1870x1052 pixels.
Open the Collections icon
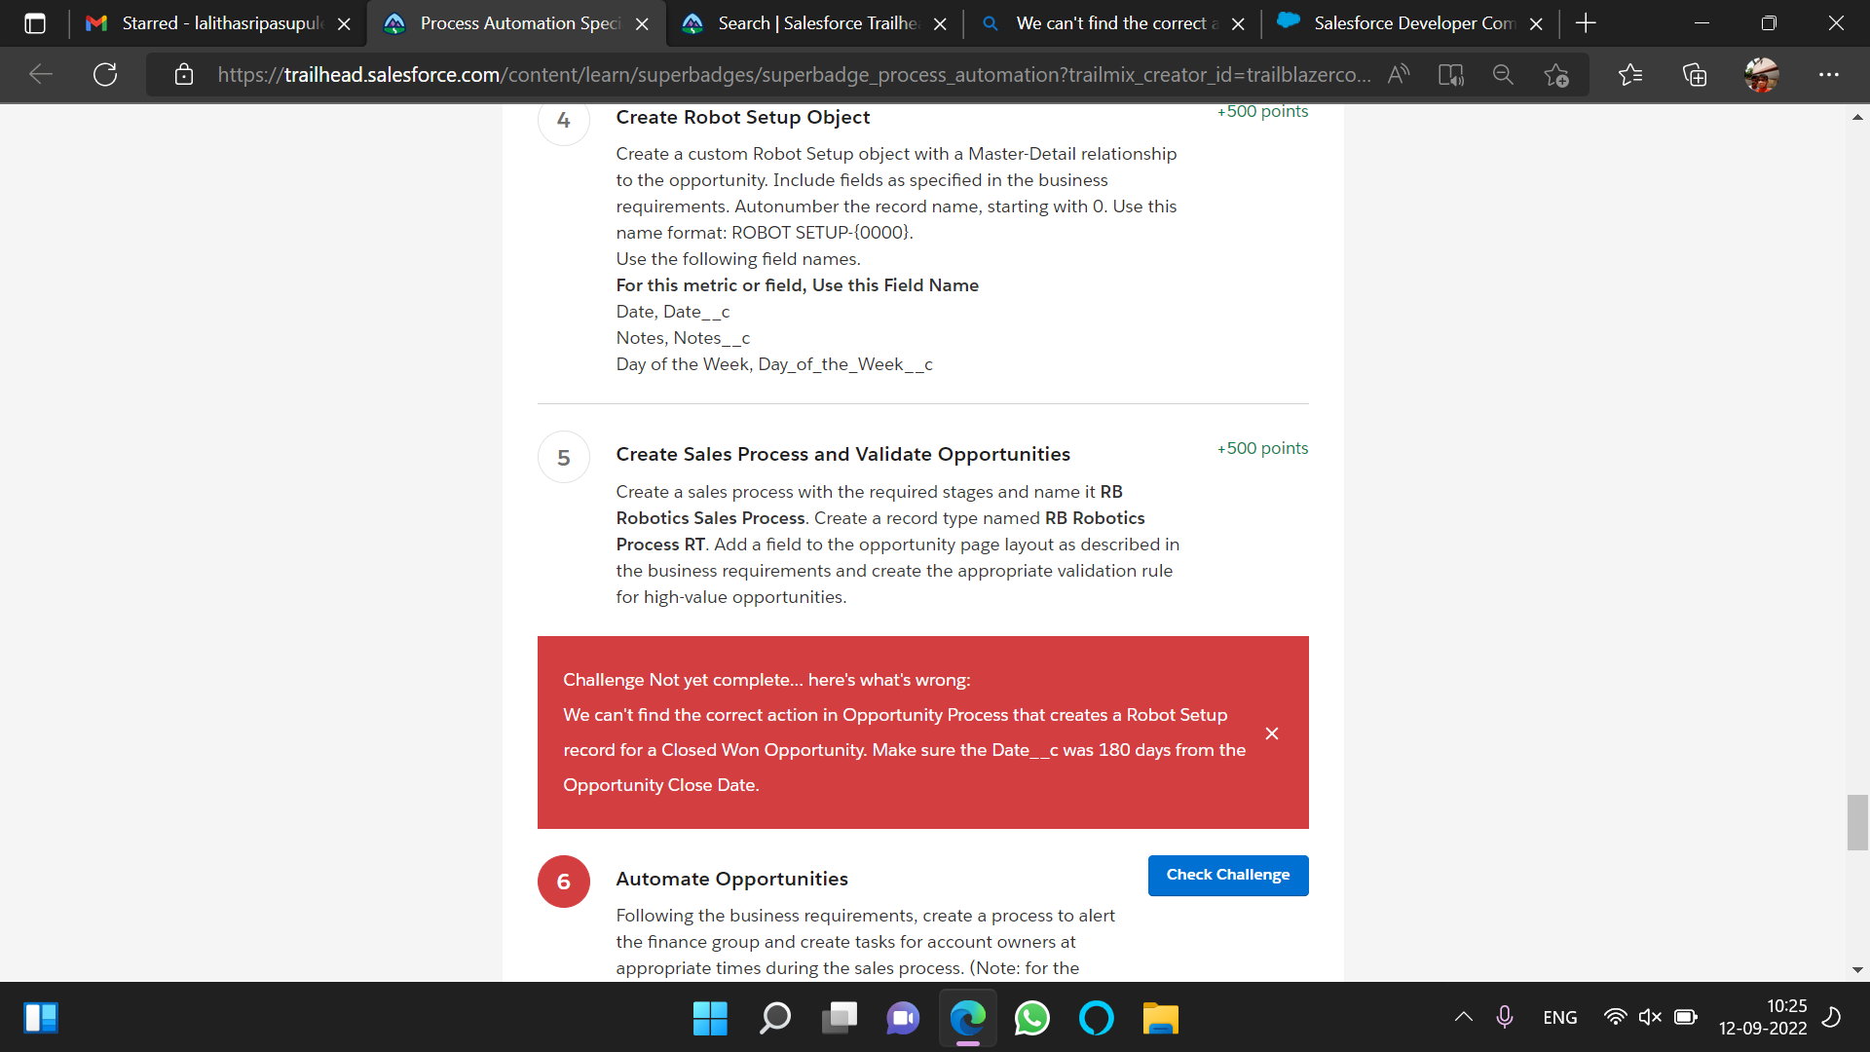pos(1695,74)
